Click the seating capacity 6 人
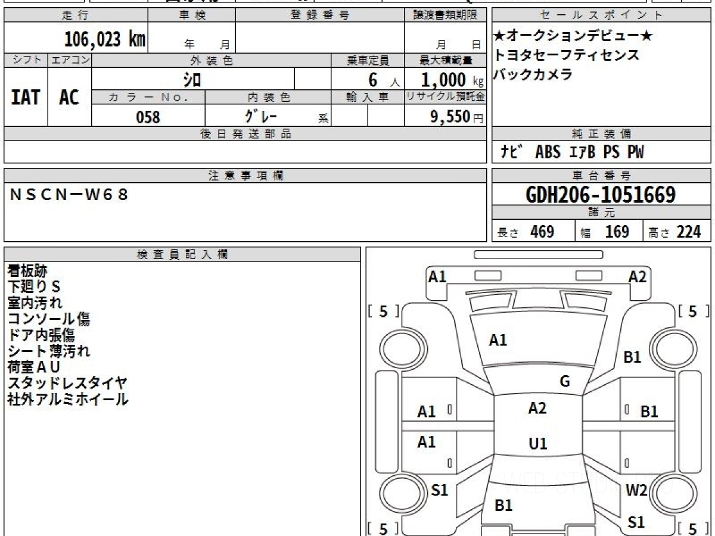The height and width of the screenshot is (536, 715). [x=384, y=80]
